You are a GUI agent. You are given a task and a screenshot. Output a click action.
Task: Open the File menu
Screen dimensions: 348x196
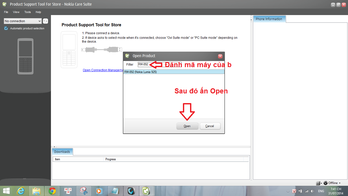[6, 12]
